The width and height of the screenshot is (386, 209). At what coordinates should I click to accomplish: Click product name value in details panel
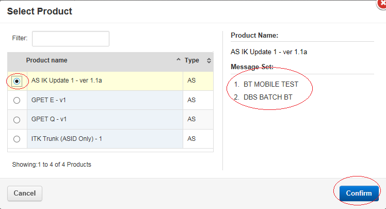point(269,52)
